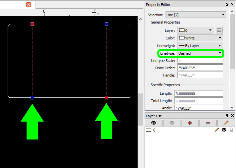
Task: Open the Color dropdown showing White
Action: 200,38
